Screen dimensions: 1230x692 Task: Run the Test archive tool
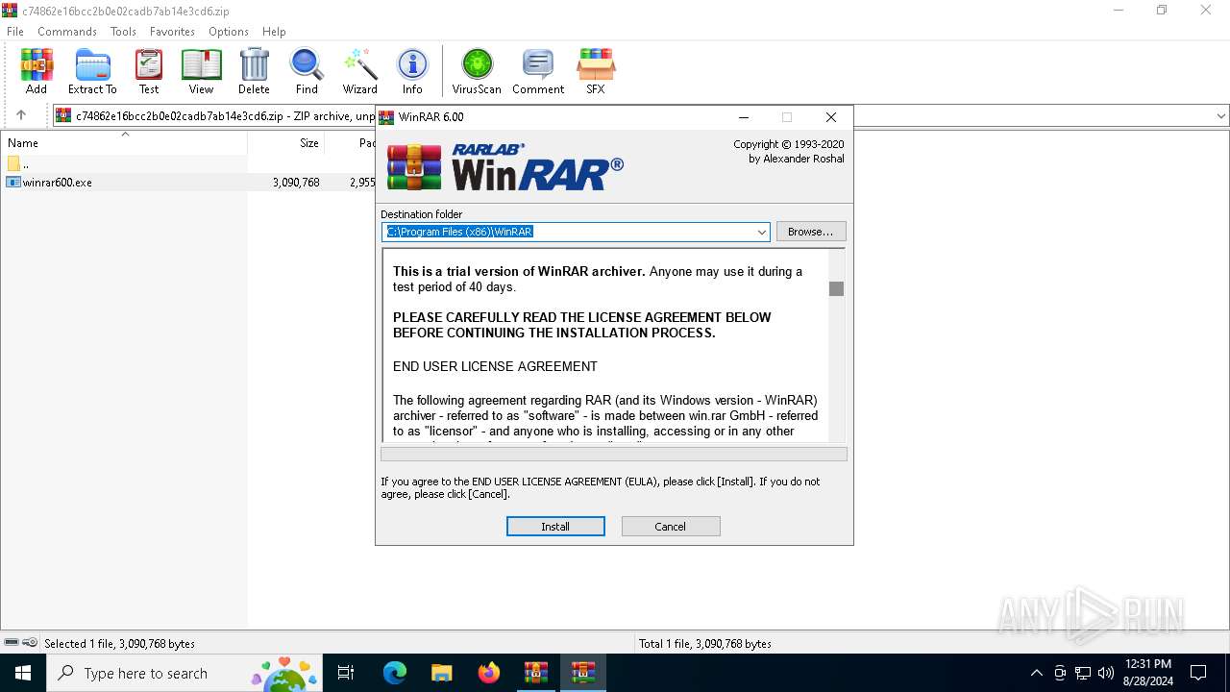tap(149, 72)
